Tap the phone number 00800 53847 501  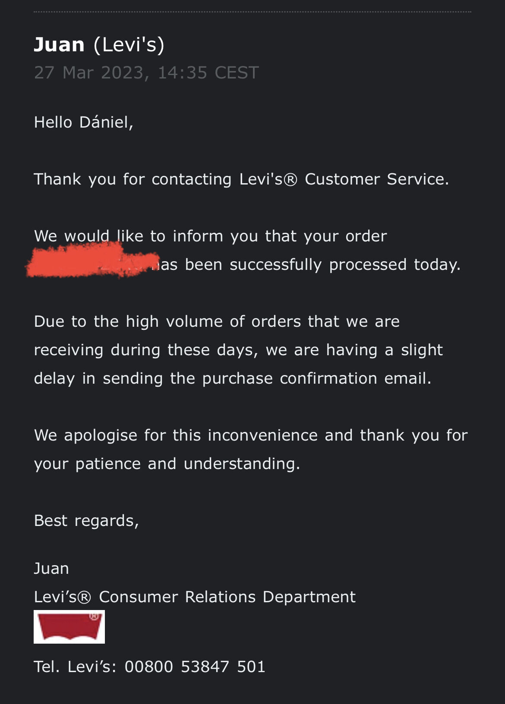pos(195,666)
